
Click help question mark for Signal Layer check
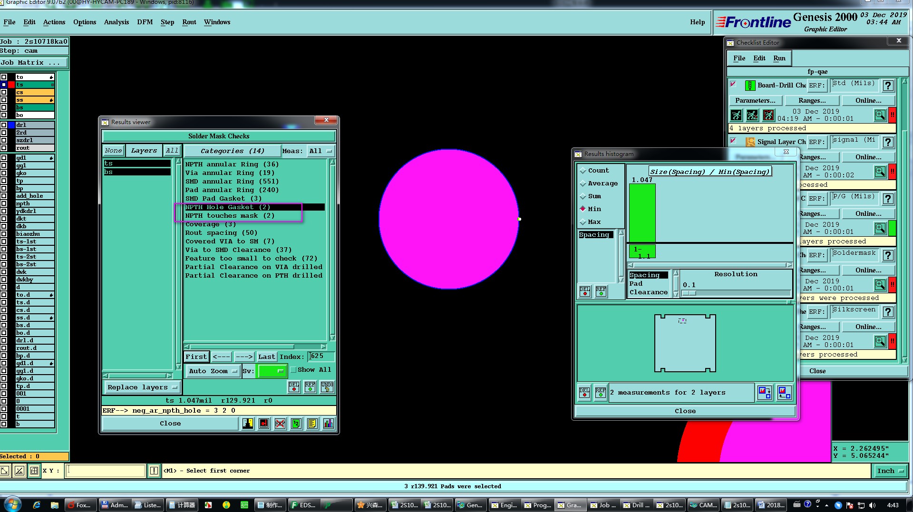888,142
